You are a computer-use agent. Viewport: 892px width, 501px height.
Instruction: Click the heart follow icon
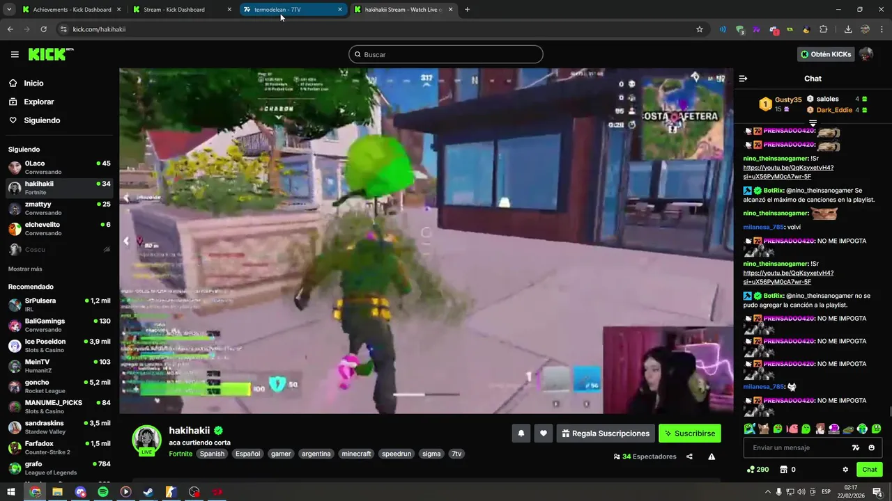click(x=544, y=434)
